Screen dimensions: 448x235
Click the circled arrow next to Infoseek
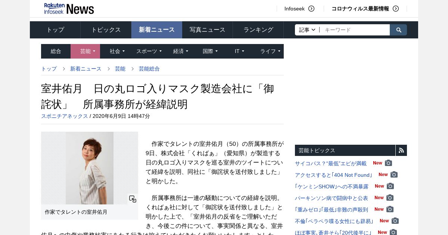click(311, 9)
